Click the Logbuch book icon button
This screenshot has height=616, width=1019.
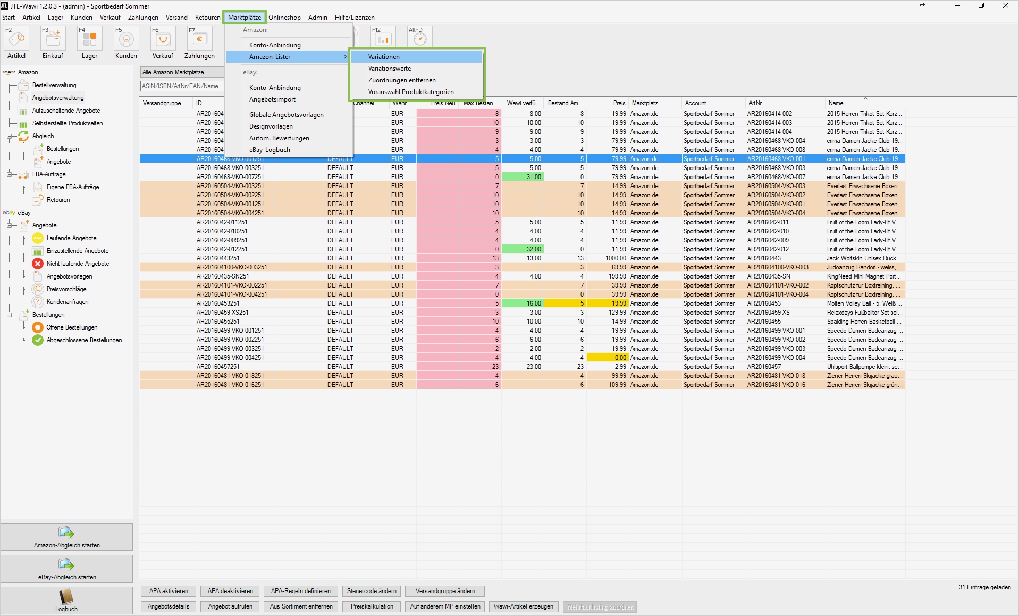[66, 601]
